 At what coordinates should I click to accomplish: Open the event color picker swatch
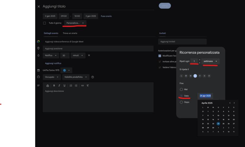(66, 70)
